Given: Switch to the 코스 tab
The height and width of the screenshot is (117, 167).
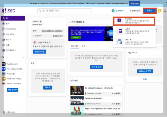Looking at the screenshot, I should (83, 46).
